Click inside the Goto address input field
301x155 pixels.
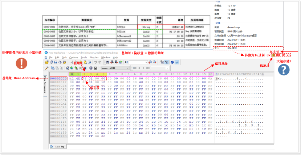[137, 62]
